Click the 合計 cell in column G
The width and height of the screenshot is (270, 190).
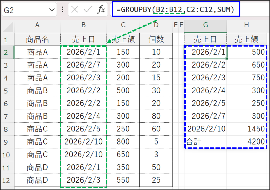click(205, 142)
